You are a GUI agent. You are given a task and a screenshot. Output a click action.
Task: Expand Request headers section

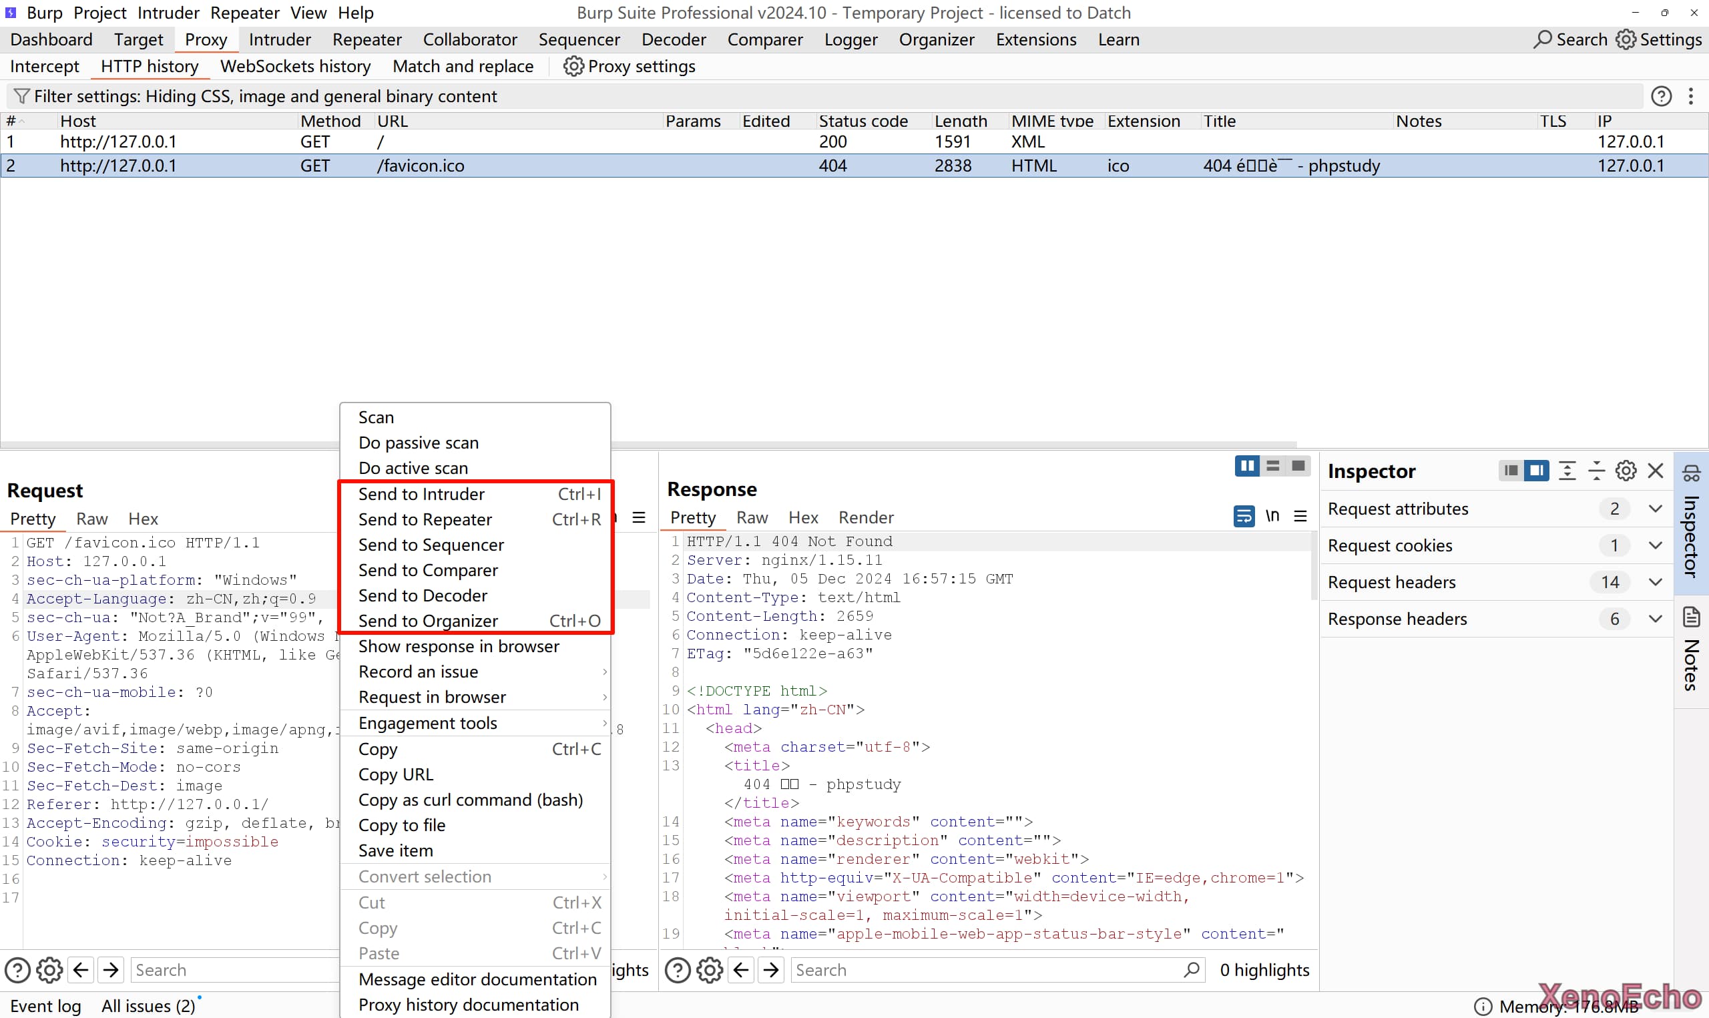click(1655, 582)
